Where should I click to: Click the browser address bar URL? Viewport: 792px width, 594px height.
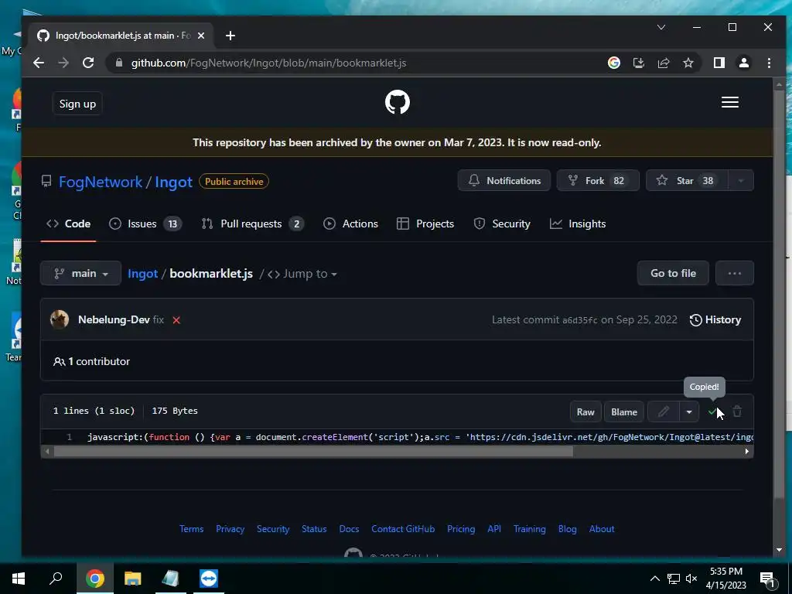(268, 63)
